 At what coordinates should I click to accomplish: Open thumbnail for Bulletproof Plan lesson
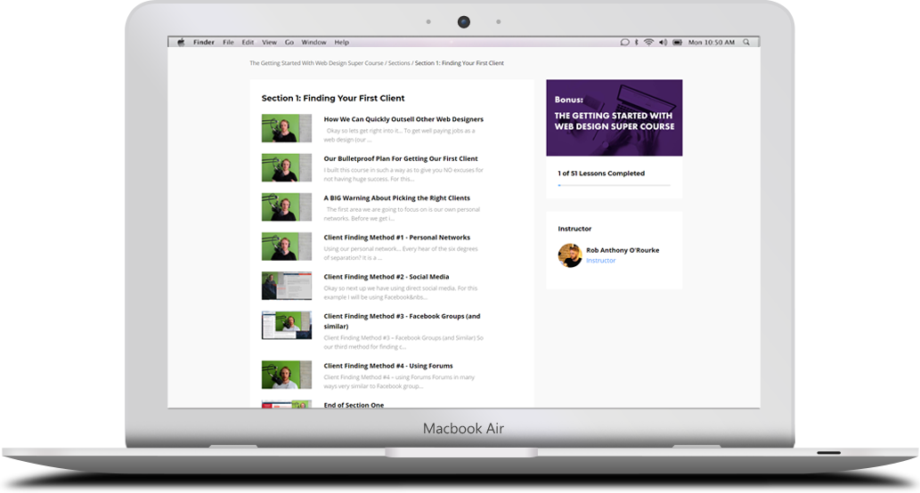pos(286,167)
